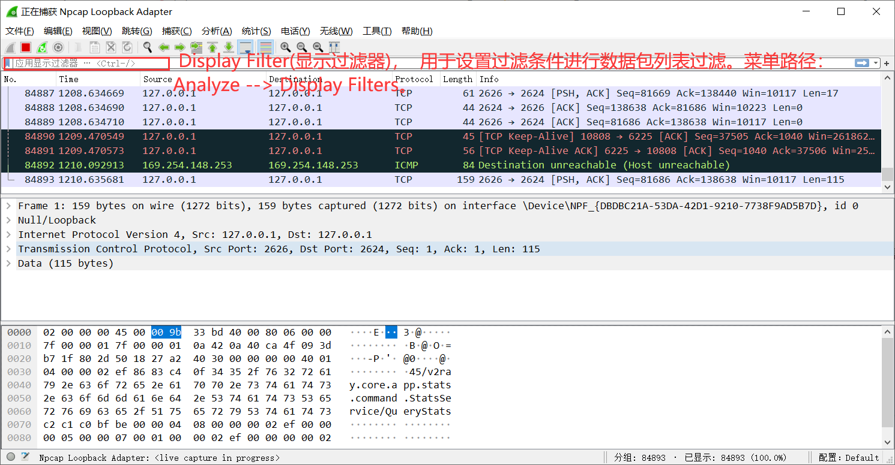895x465 pixels.
Task: Go forward to next packet in history
Action: click(179, 47)
